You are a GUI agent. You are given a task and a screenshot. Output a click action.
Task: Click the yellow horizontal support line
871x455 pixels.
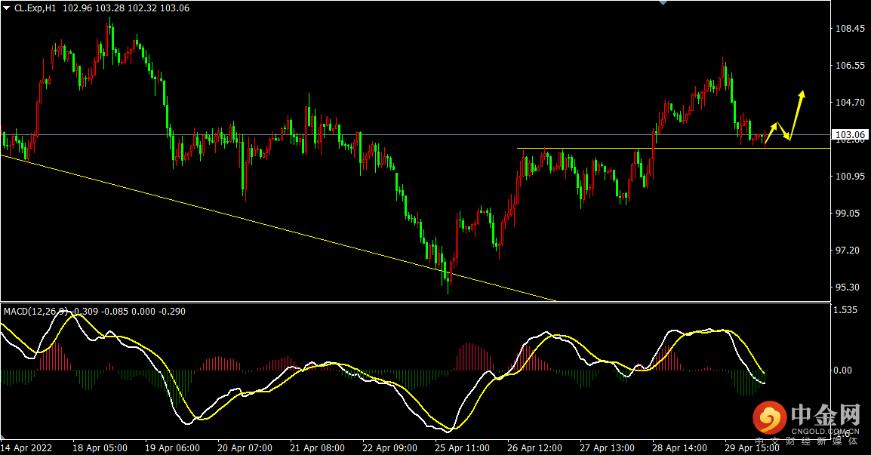673,149
